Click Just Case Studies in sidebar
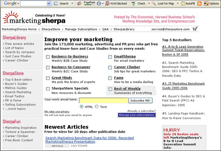This screenshot has width=221, height=151. click(18, 56)
